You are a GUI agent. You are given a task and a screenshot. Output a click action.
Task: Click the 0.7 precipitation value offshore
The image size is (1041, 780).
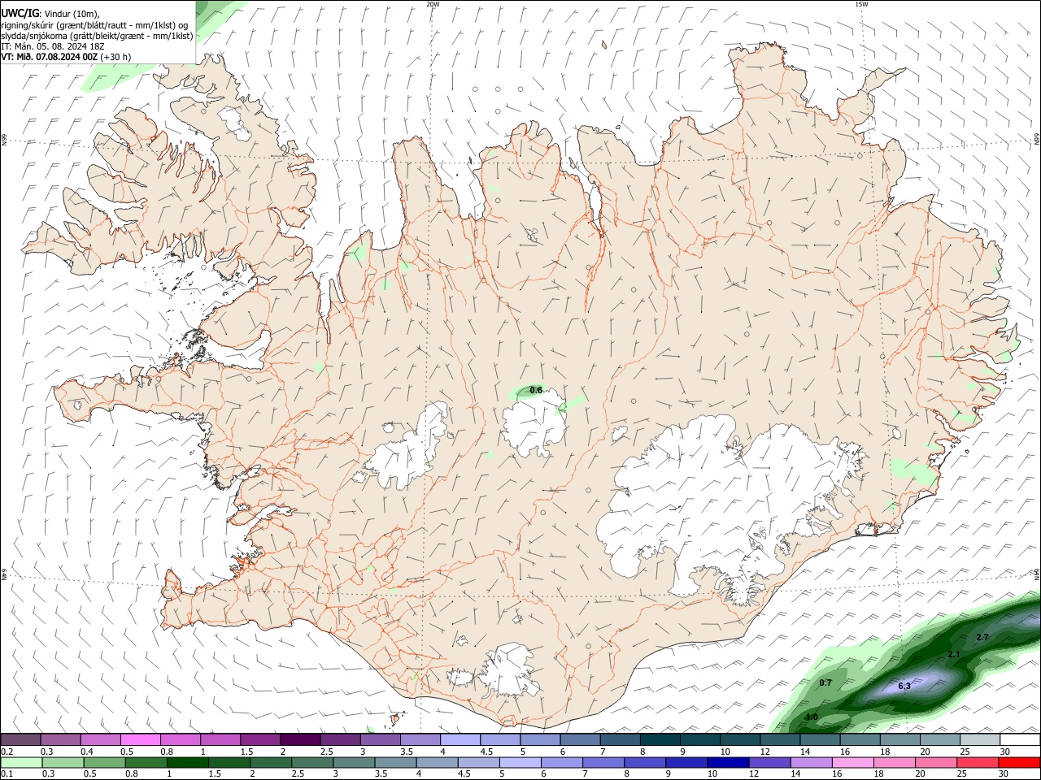pos(825,682)
